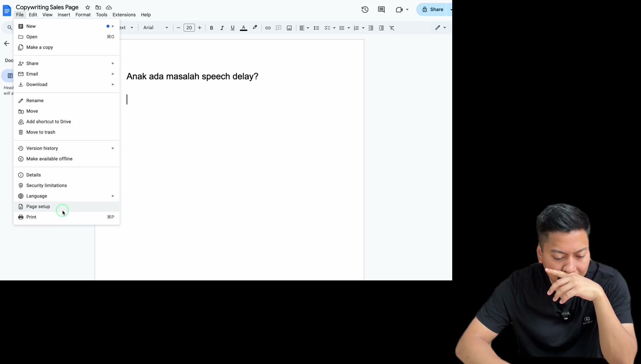This screenshot has height=364, width=641.
Task: Toggle italic formatting in toolbar
Action: point(222,28)
